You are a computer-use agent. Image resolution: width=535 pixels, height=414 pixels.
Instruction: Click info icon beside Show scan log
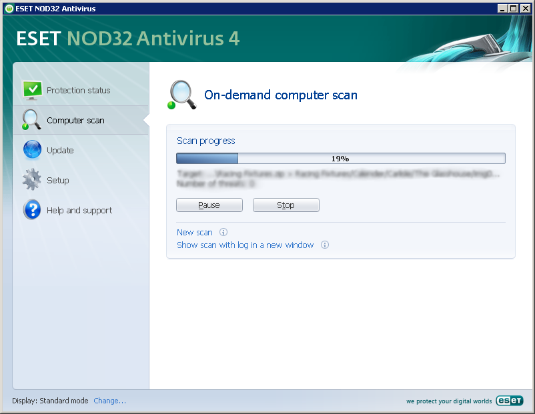pyautogui.click(x=325, y=245)
